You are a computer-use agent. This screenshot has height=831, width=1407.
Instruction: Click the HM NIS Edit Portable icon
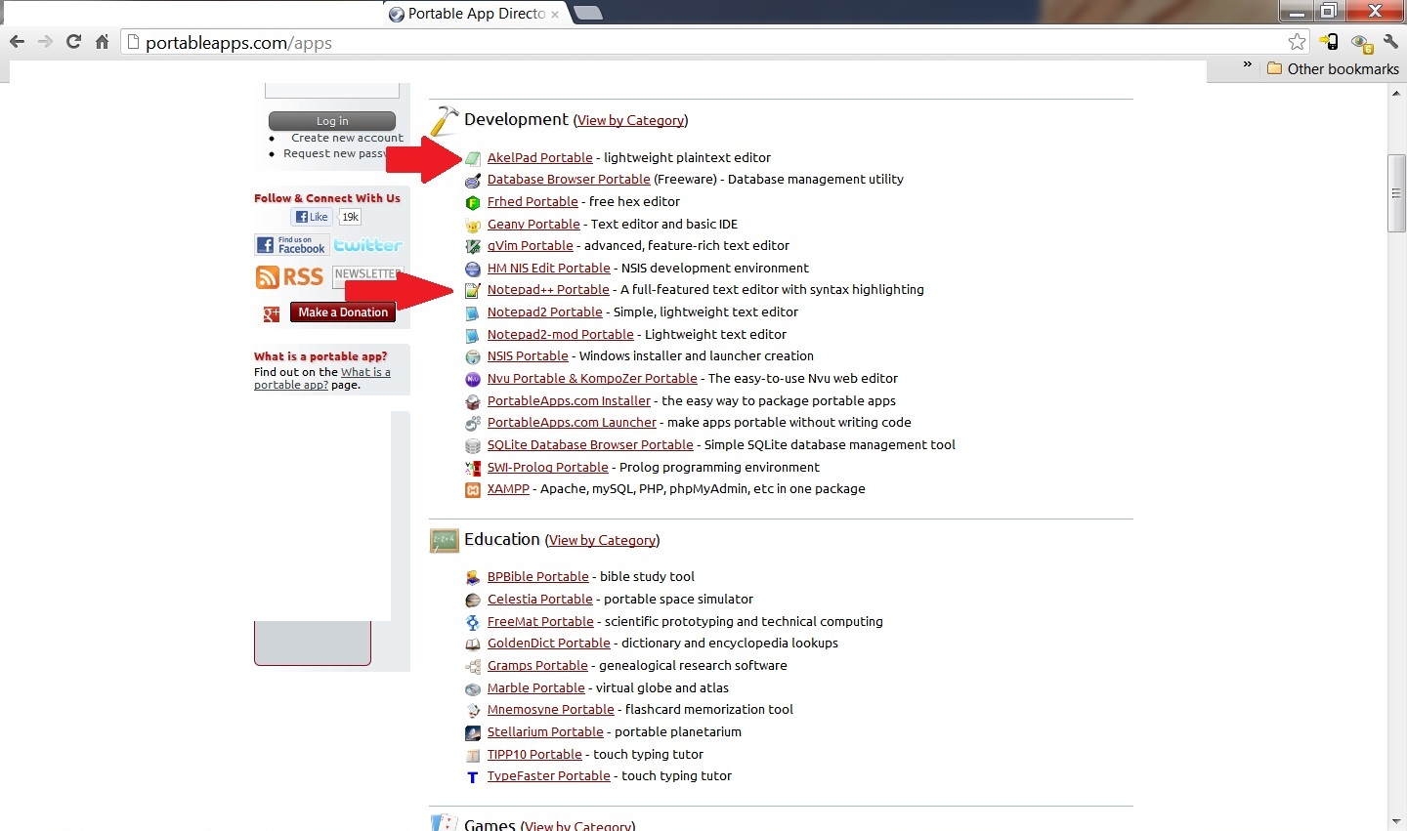(x=473, y=270)
